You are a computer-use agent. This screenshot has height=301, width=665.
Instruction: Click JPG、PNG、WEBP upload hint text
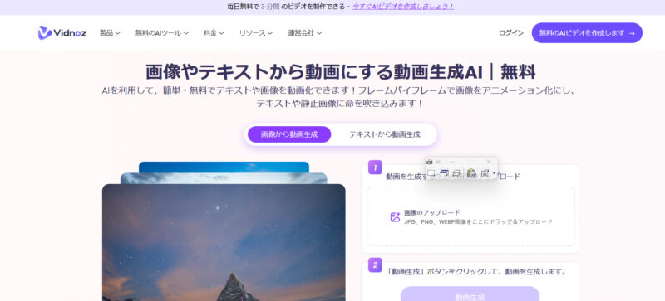(x=478, y=222)
